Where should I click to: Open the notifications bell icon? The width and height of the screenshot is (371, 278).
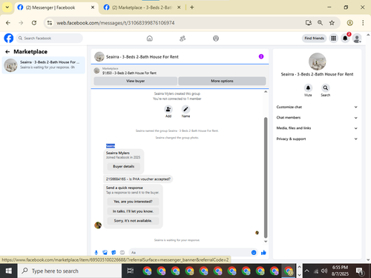[x=345, y=39]
